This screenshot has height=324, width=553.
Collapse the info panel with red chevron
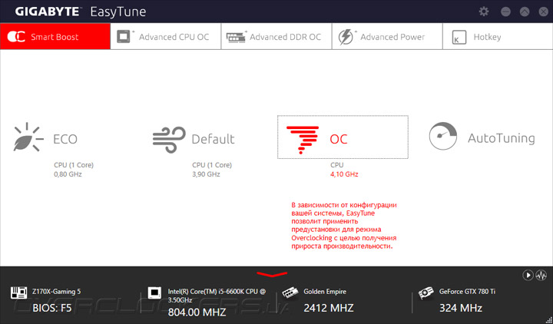(x=272, y=274)
